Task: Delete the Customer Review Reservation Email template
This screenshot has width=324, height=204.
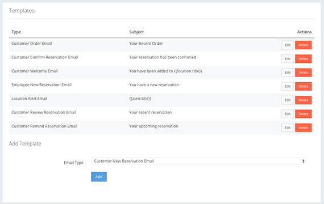Action: pyautogui.click(x=303, y=114)
